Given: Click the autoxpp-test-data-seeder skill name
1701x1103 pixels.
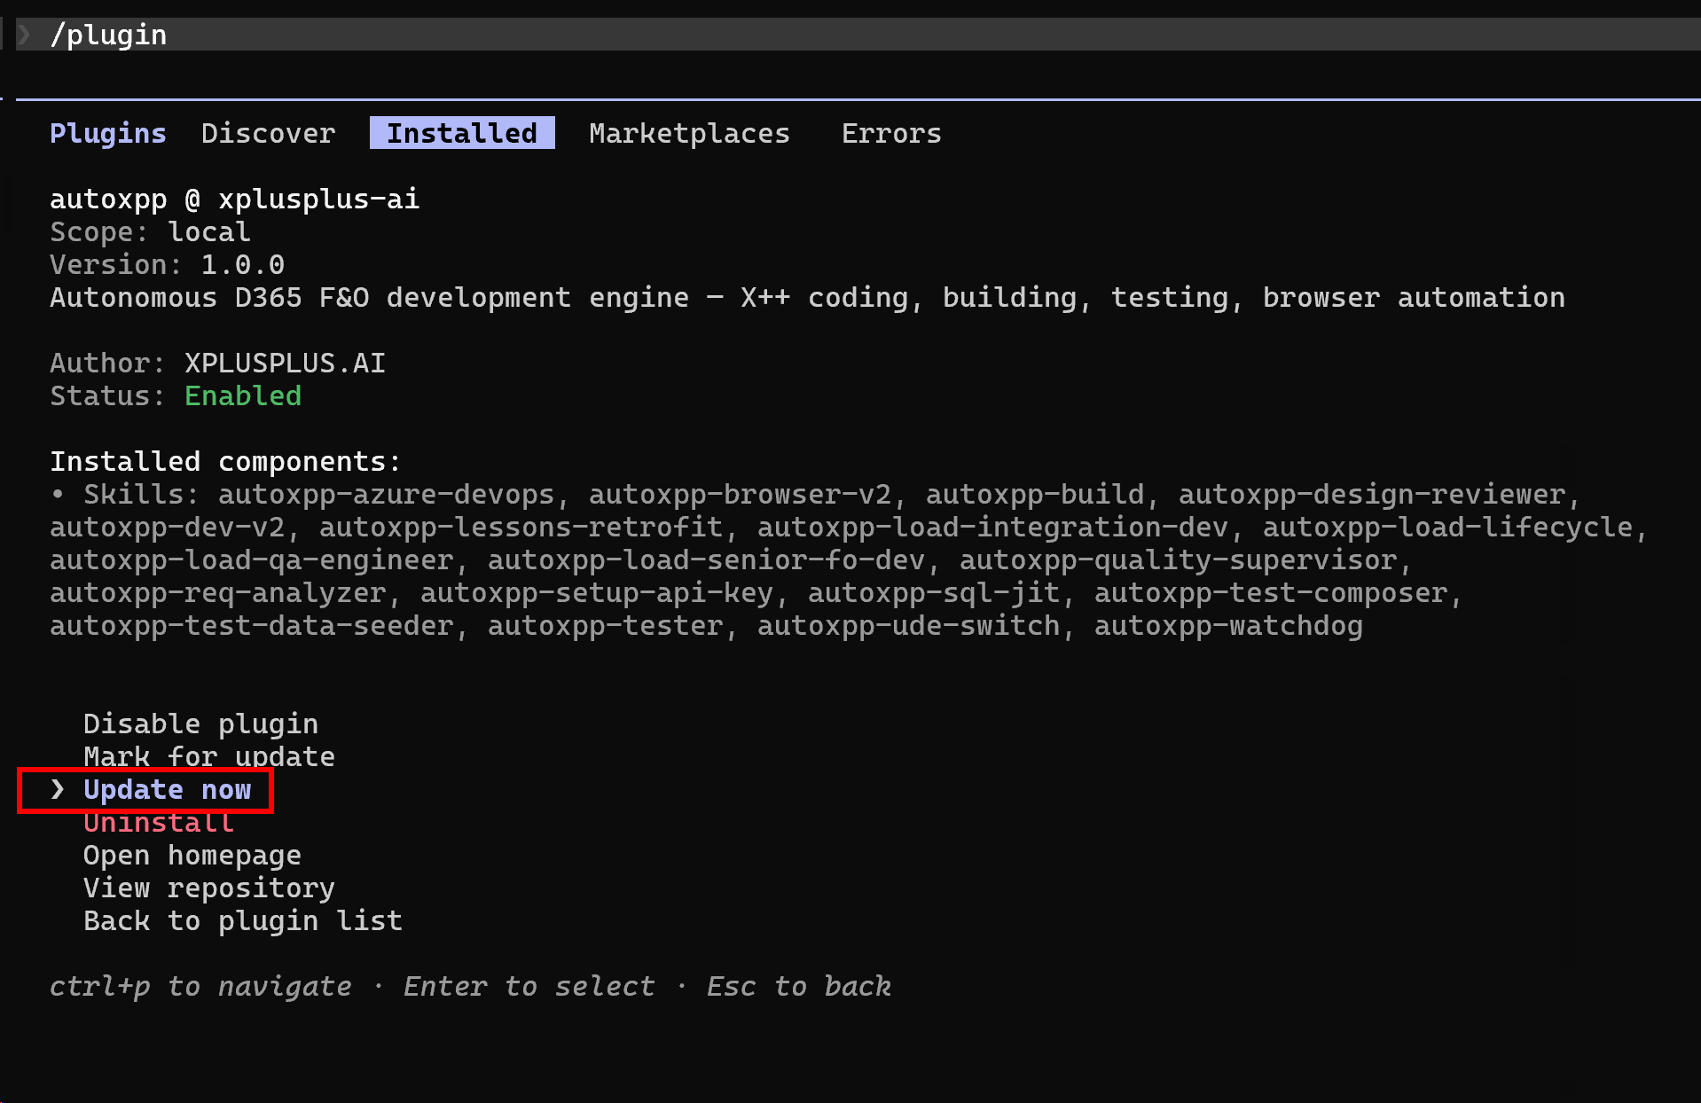Looking at the screenshot, I should (x=251, y=625).
